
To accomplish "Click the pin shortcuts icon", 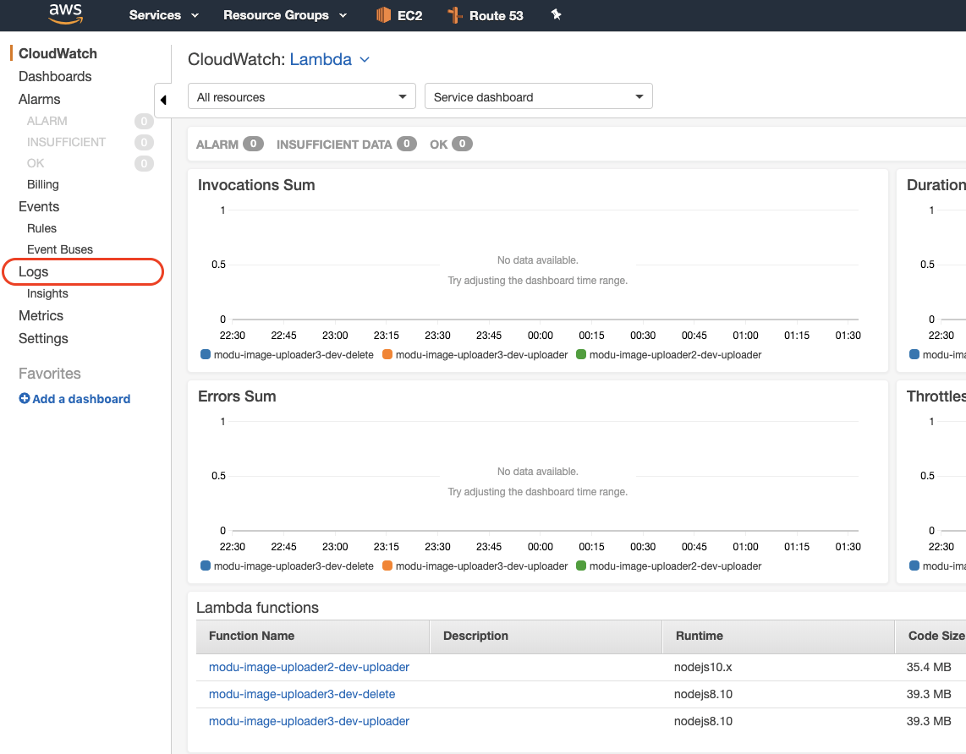I will 556,14.
